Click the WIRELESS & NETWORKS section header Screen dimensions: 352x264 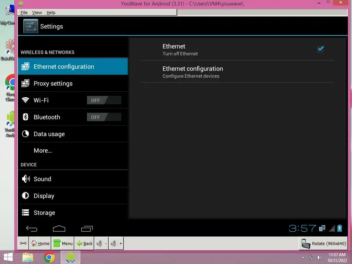pos(47,52)
